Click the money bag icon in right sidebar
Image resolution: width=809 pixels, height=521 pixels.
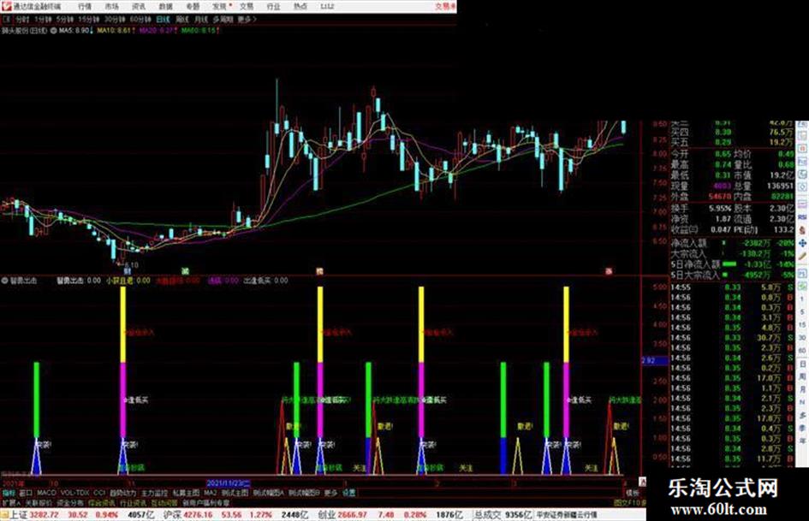tap(802, 230)
